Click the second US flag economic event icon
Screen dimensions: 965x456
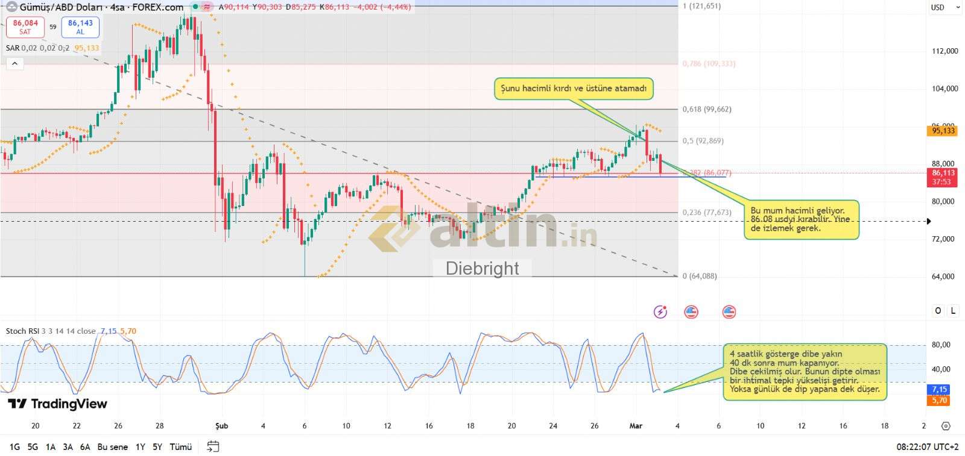coord(729,312)
